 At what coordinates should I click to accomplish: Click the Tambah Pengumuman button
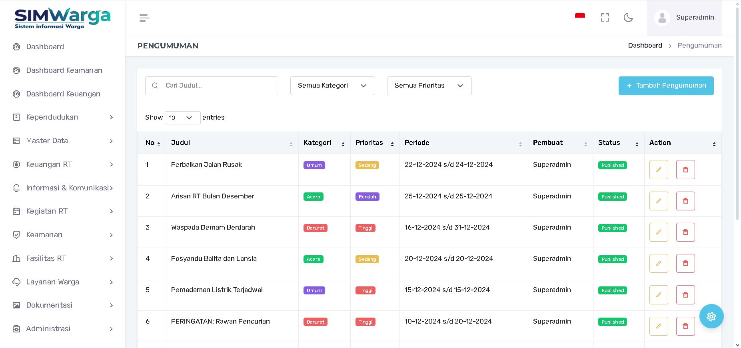666,86
